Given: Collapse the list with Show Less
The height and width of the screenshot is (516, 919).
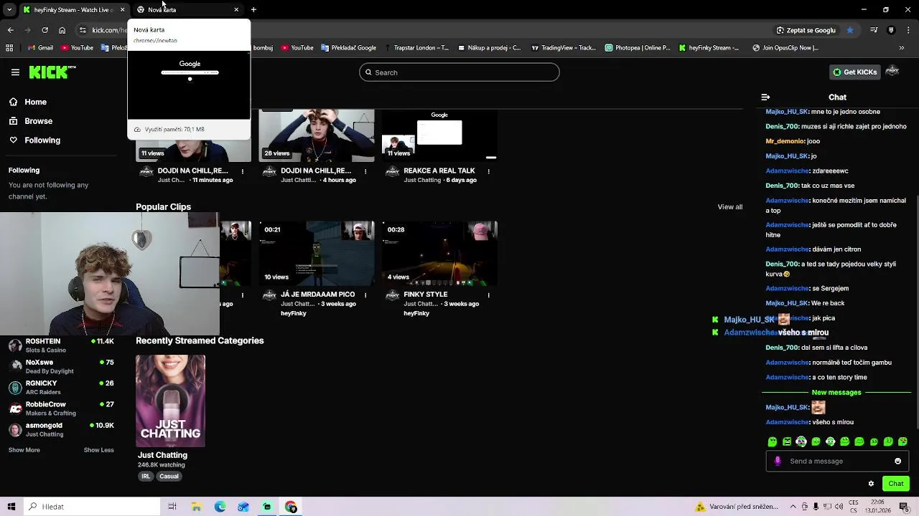Looking at the screenshot, I should coord(98,450).
